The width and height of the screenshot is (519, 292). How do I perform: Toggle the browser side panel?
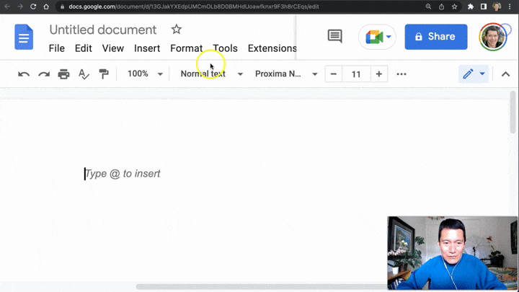point(484,6)
